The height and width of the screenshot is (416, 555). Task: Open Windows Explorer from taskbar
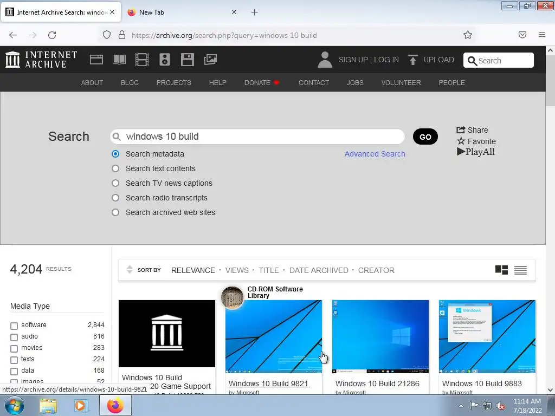(x=48, y=405)
